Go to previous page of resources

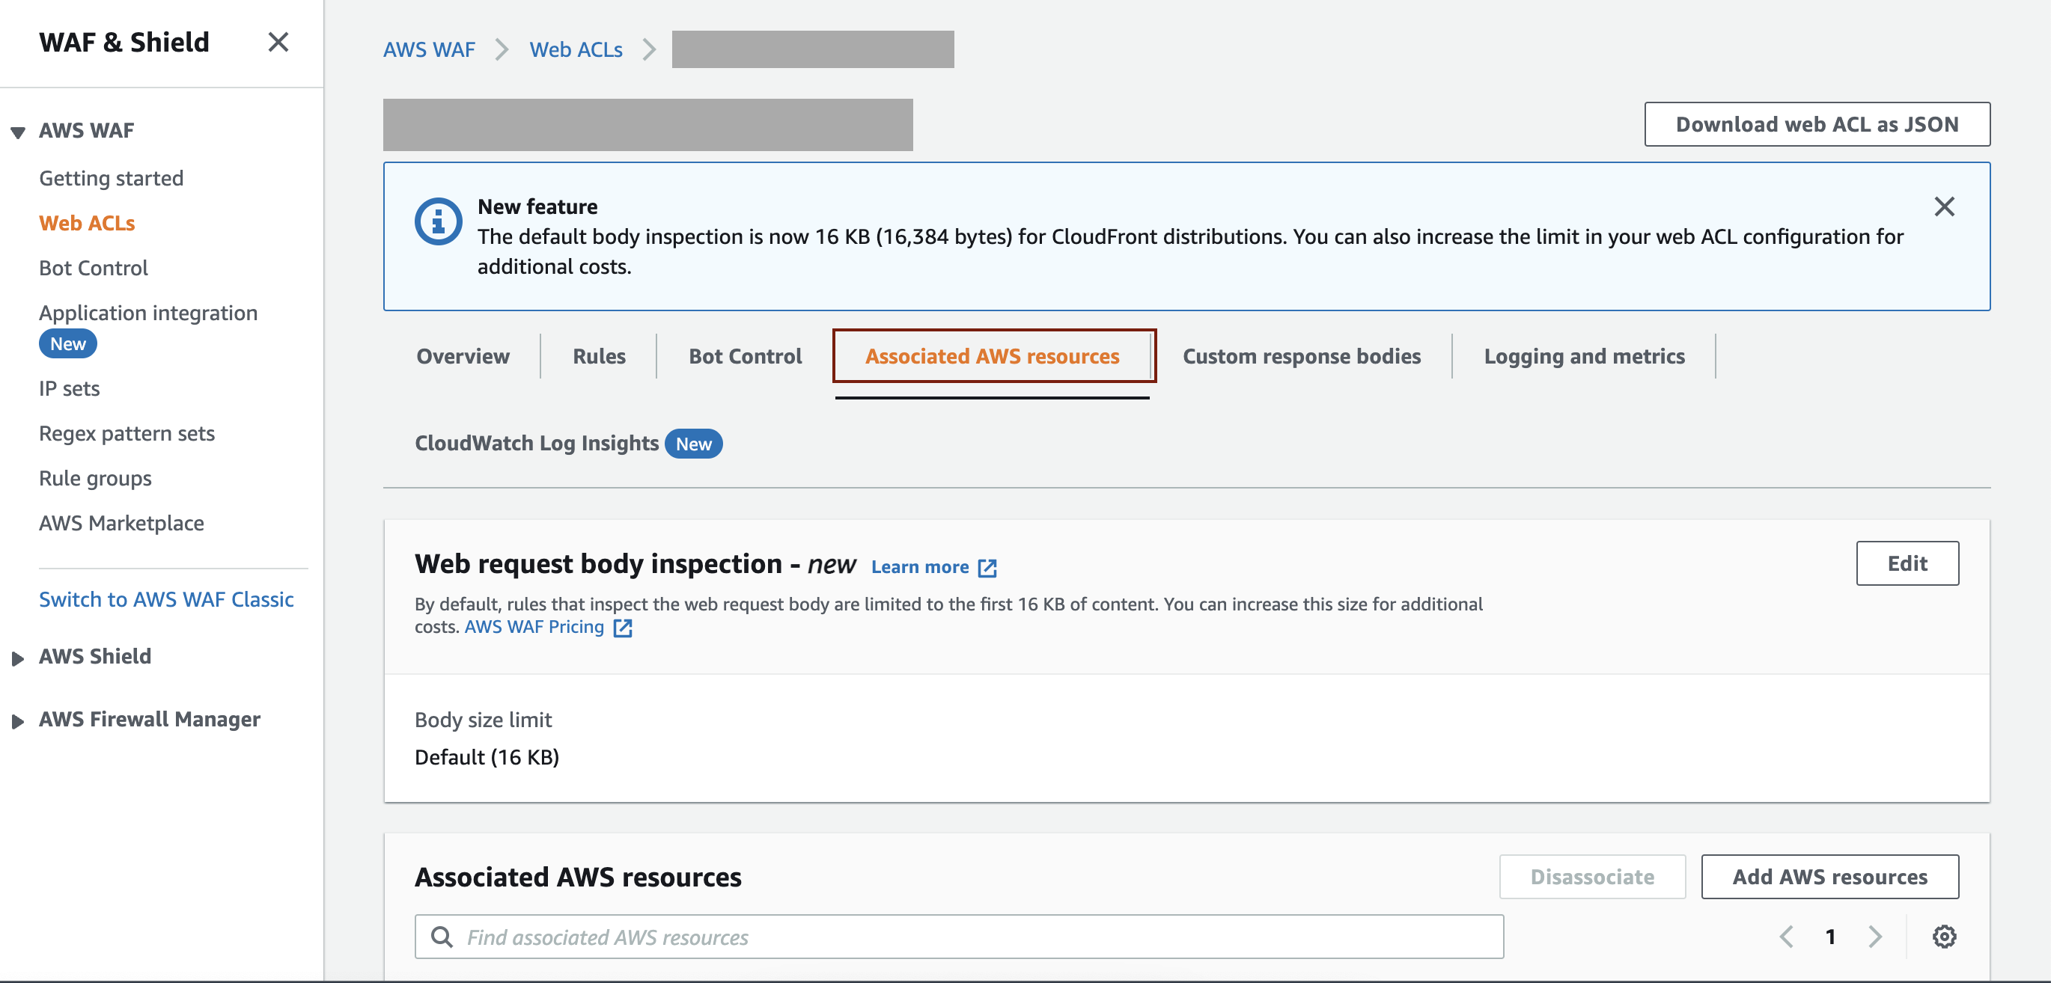pos(1787,936)
